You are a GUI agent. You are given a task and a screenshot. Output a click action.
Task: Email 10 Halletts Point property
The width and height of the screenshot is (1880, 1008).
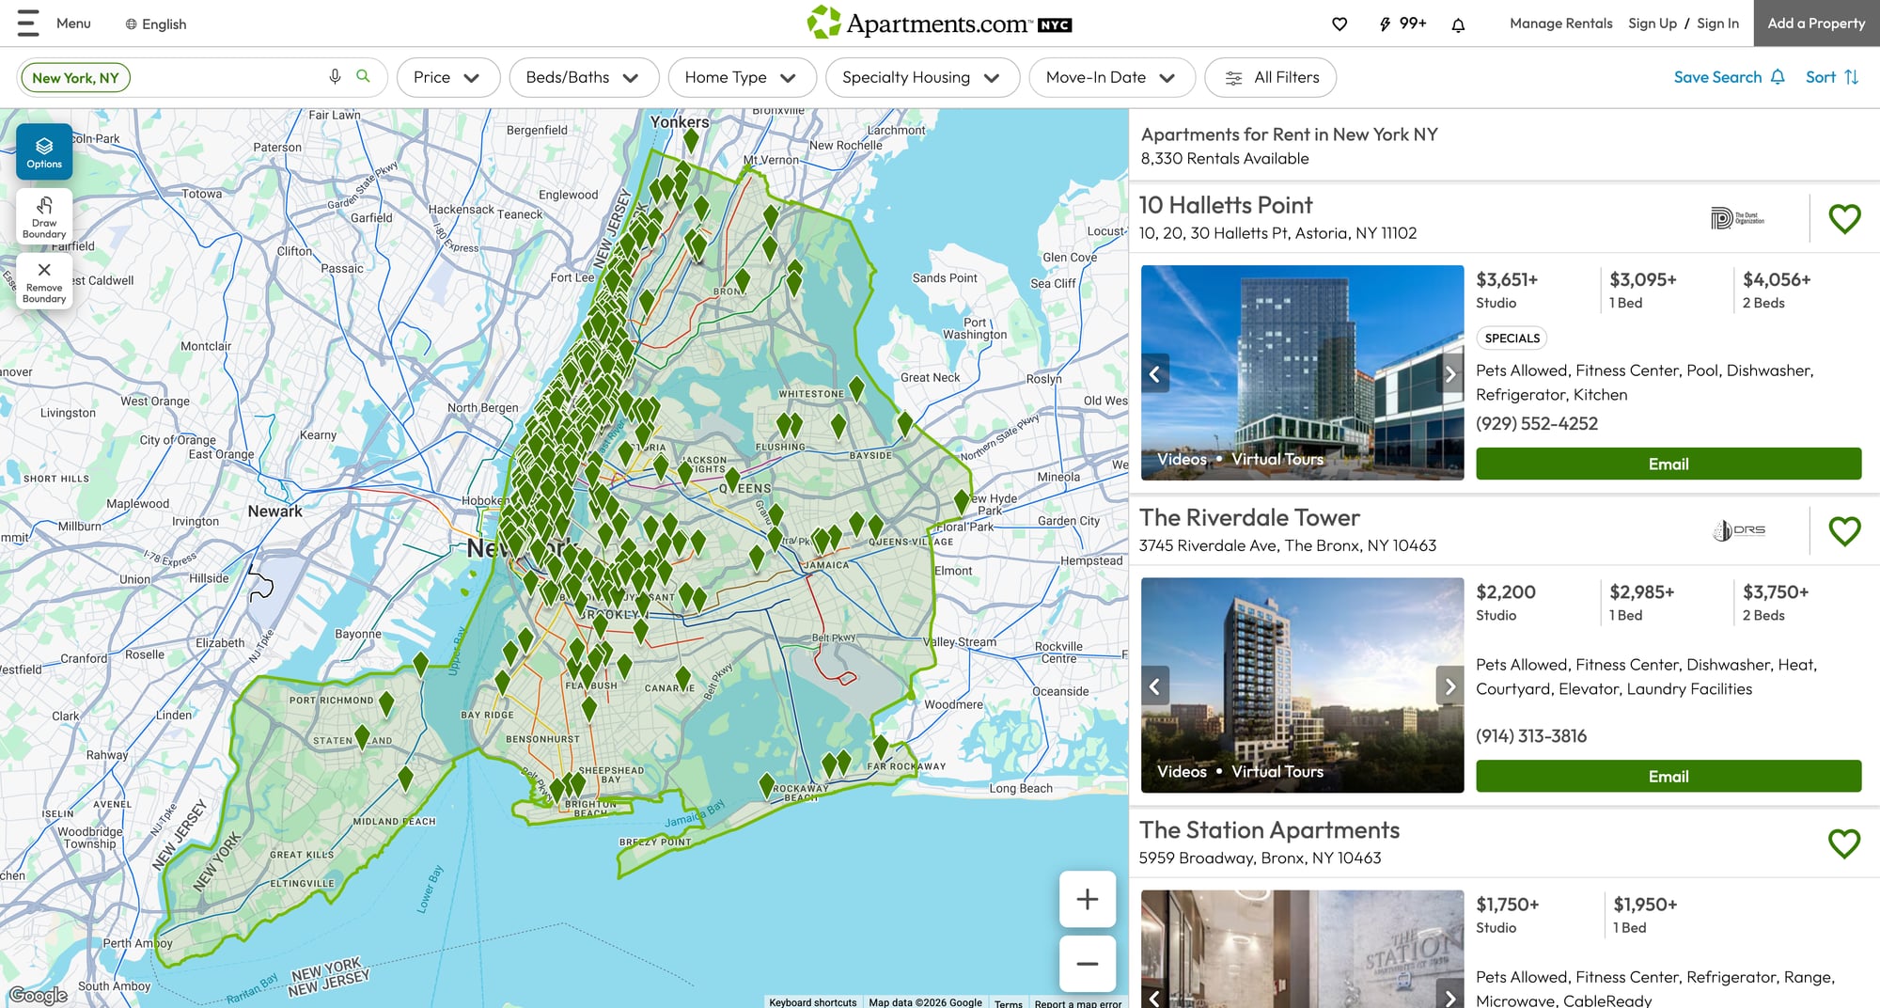tap(1668, 464)
